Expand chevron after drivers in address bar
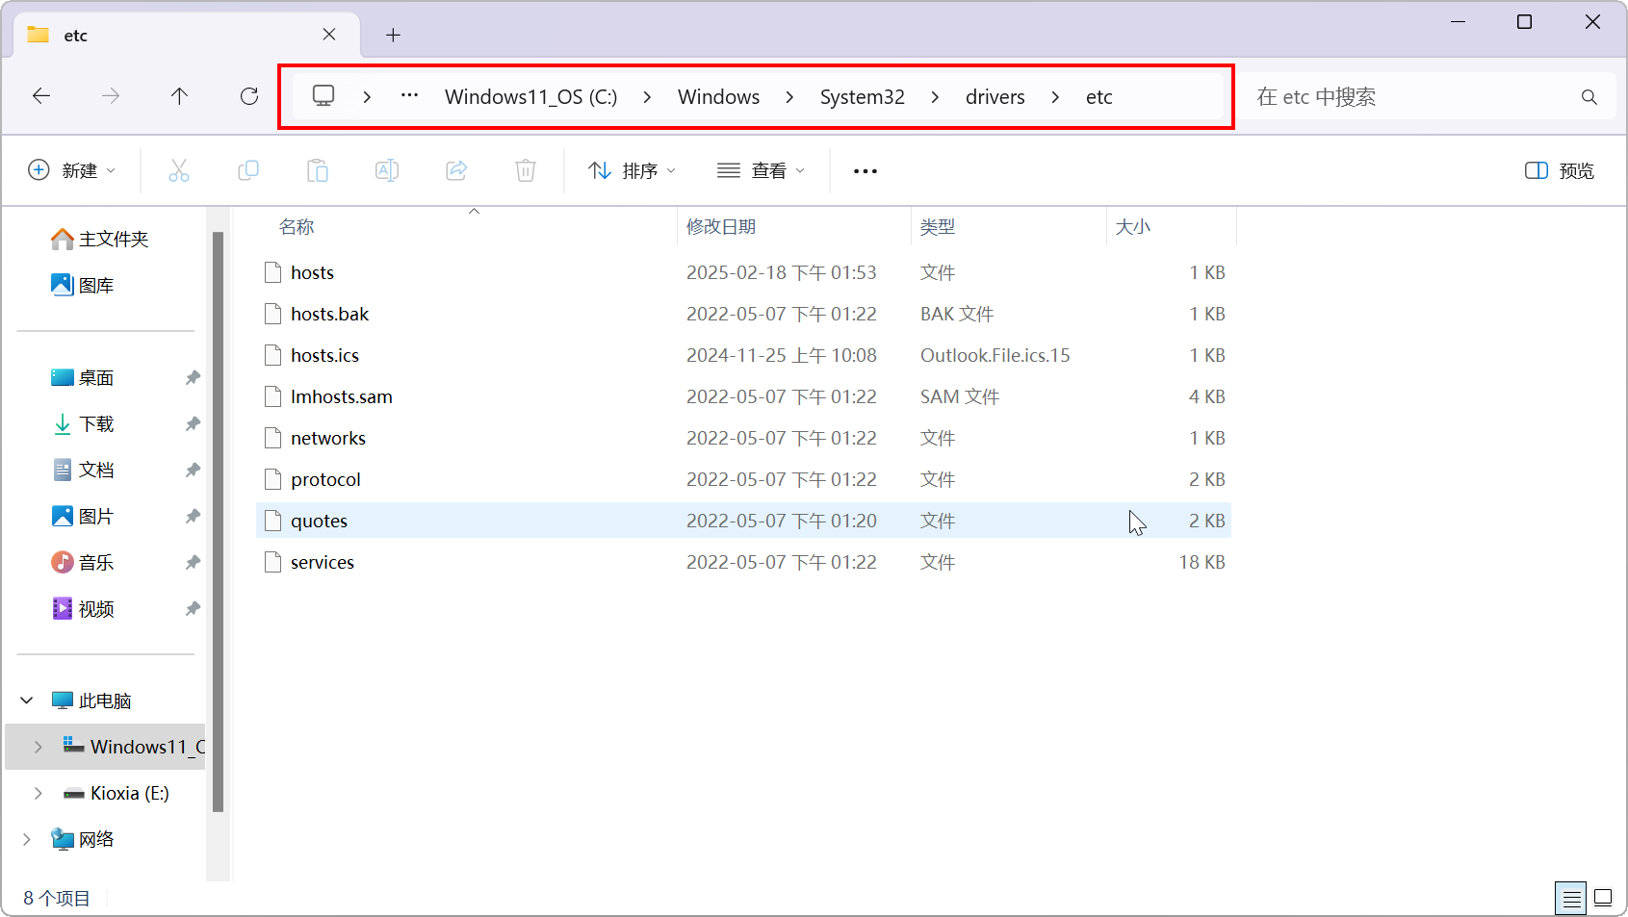 [x=1055, y=97]
